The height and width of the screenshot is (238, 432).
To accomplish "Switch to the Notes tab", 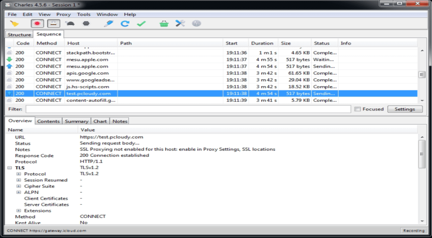I will pyautogui.click(x=120, y=121).
